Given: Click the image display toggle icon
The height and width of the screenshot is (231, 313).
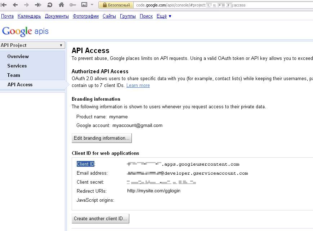Looking at the screenshot, I should 84,4.
